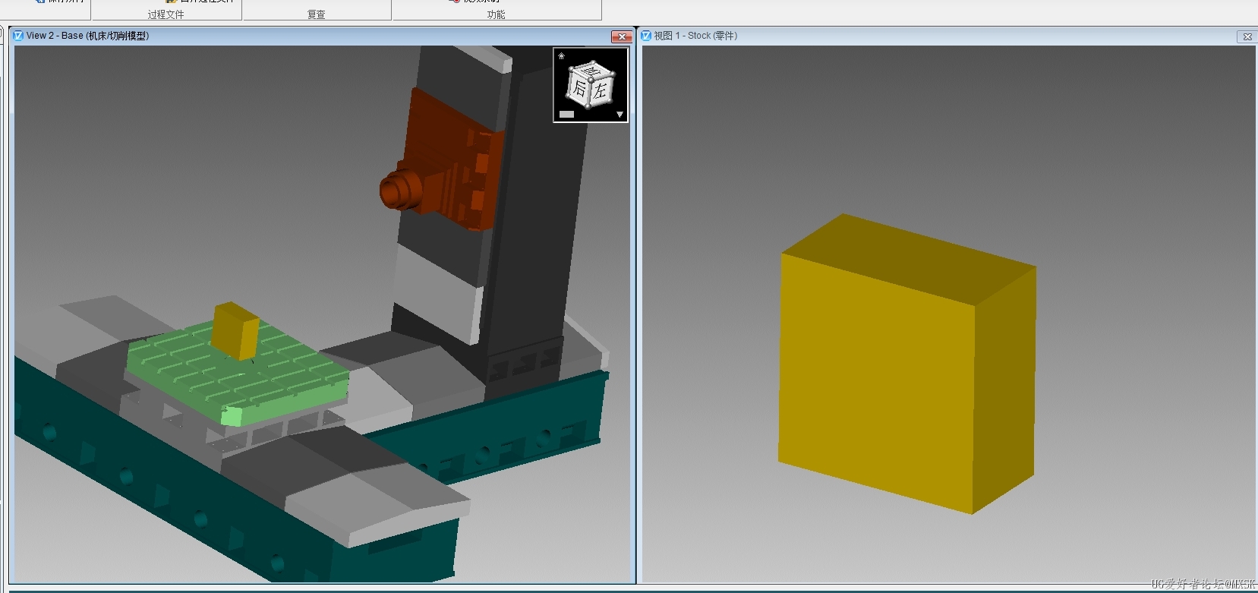Open the view cube dropdown arrow
The image size is (1258, 593).
pos(620,115)
